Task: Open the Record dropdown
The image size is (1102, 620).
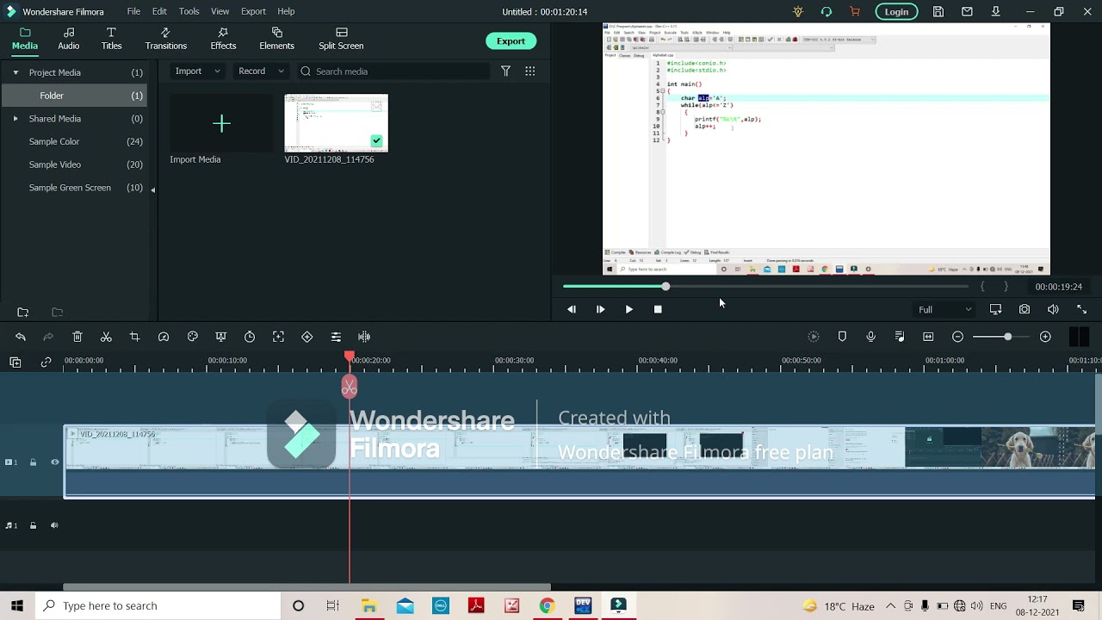Action: 261,71
